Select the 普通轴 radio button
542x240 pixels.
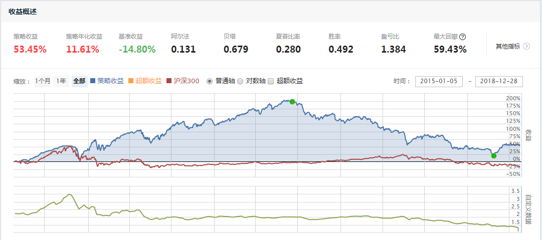210,81
